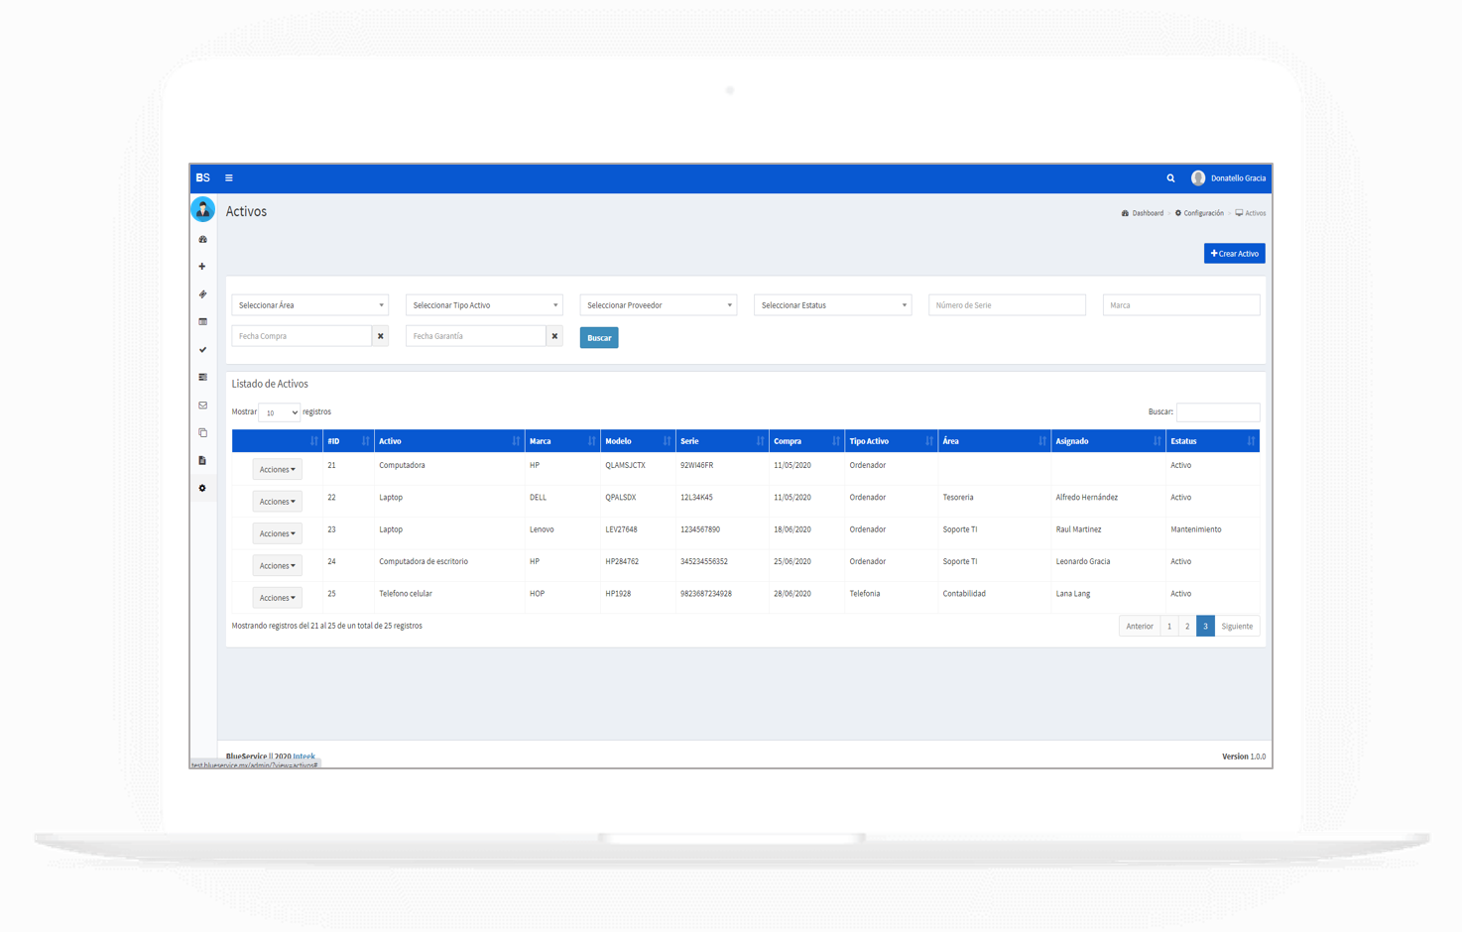1462x932 pixels.
Task: Open the settings gear icon in sidebar
Action: click(x=203, y=489)
